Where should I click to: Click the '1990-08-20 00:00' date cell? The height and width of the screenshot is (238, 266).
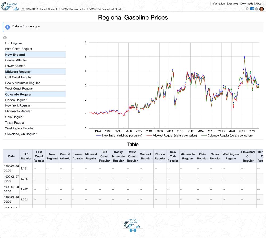11,169
